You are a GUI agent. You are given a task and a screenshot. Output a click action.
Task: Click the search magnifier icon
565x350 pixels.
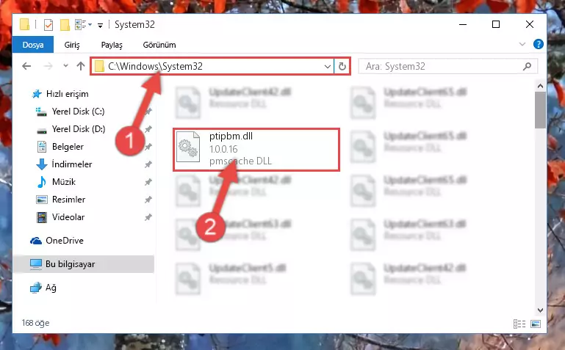[x=527, y=66]
